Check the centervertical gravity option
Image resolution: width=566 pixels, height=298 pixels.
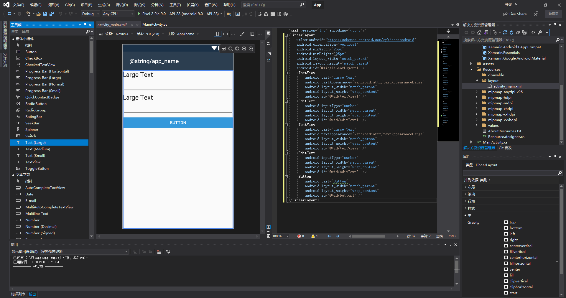(x=506, y=246)
